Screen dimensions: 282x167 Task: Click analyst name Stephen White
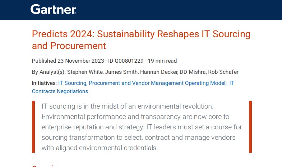click(87, 72)
